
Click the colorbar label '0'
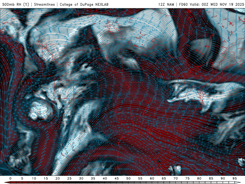coord(10,178)
